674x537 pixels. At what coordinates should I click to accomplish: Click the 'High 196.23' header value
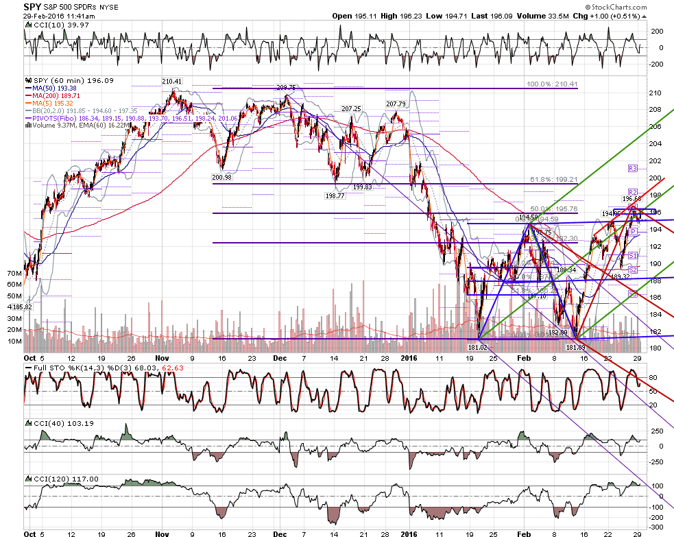point(402,16)
